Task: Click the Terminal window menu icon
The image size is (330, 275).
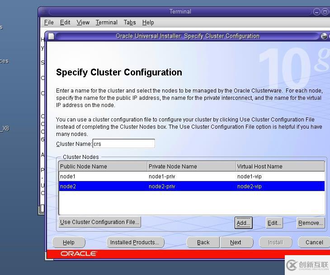Action: 44,12
